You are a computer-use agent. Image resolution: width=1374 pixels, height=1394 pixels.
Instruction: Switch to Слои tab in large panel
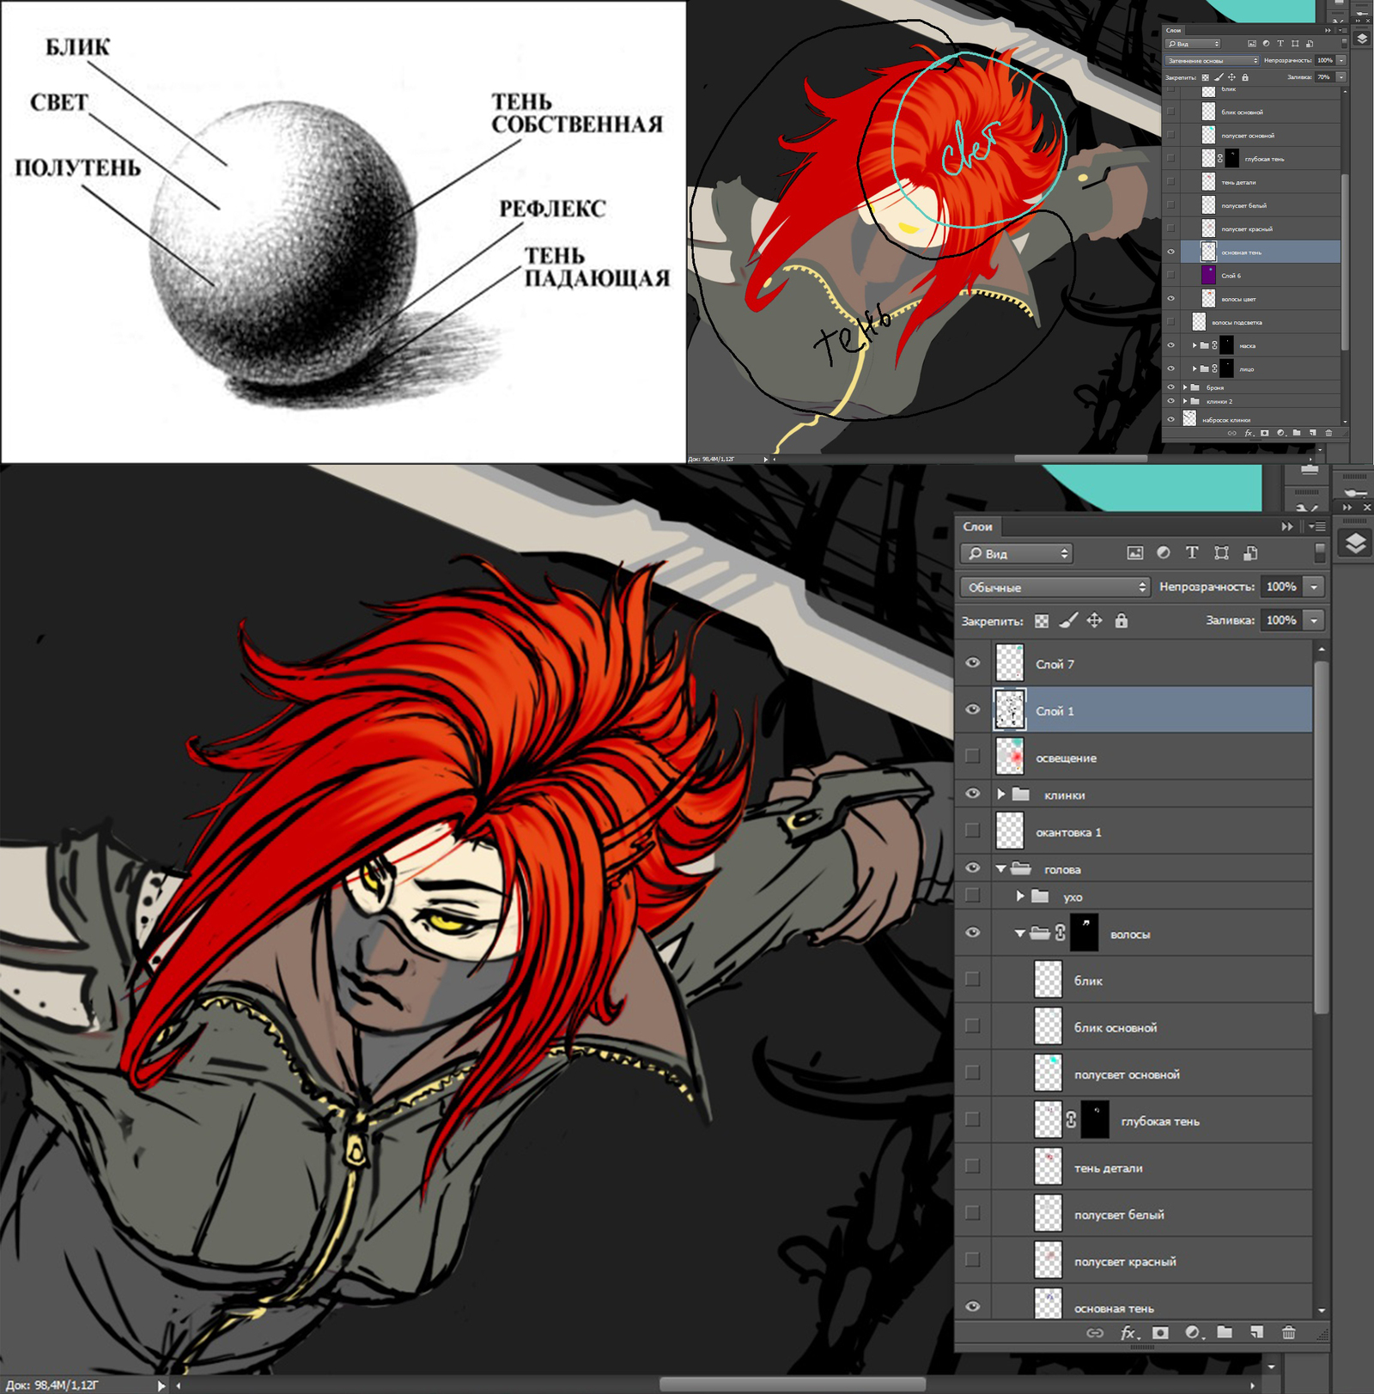coord(977,527)
